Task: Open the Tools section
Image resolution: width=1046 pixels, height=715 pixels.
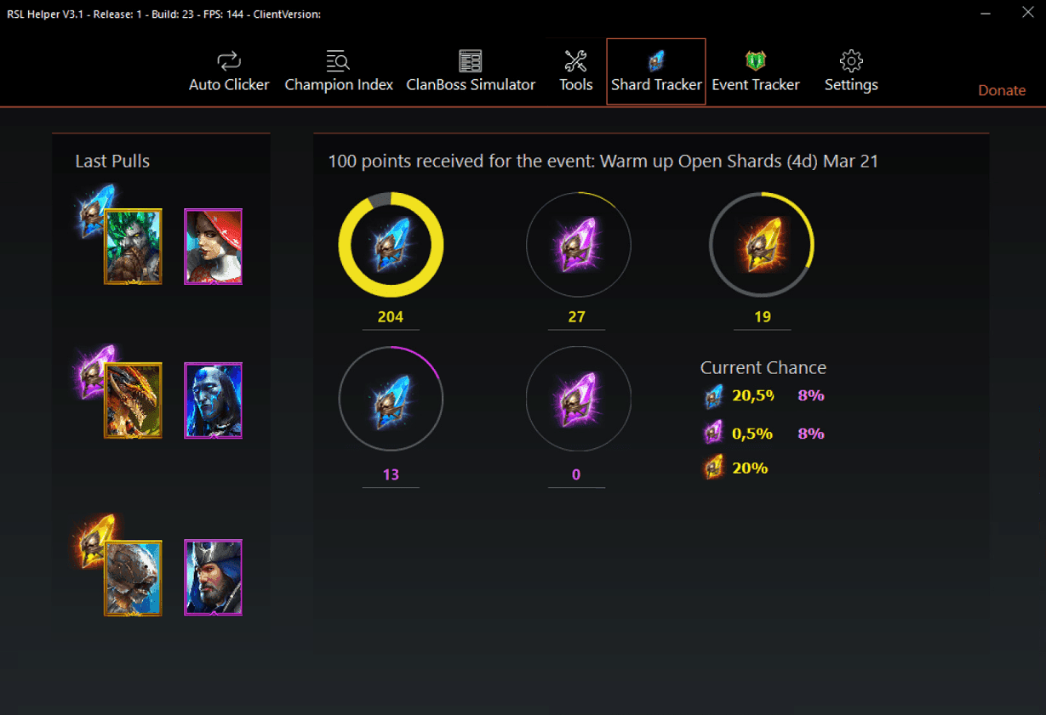Action: pos(576,71)
